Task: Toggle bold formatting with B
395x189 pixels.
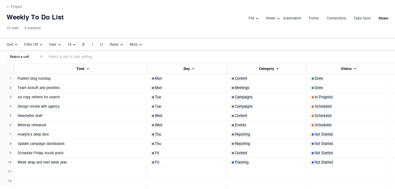Action: point(83,44)
